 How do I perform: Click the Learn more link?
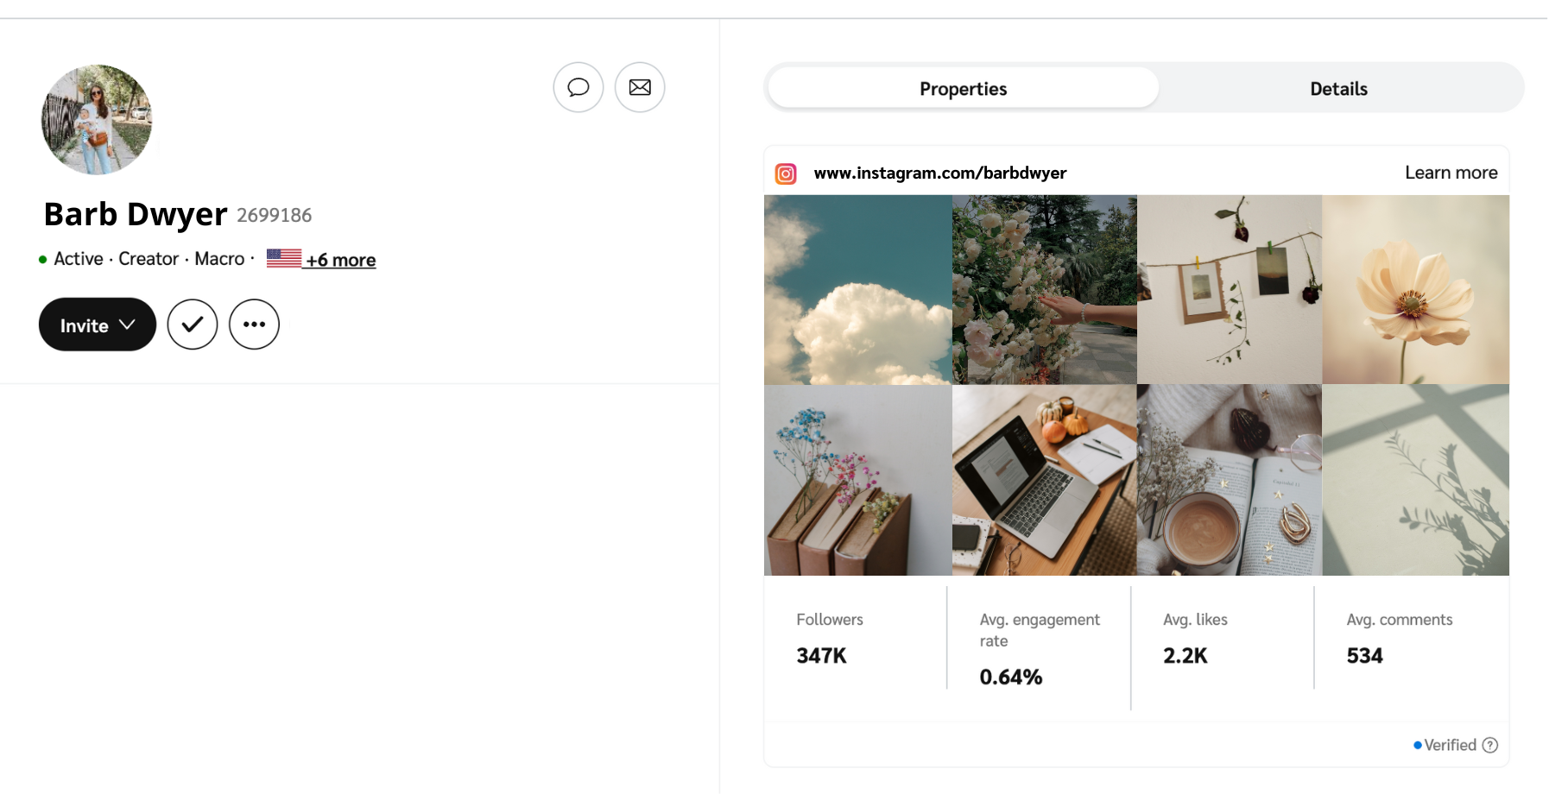click(1451, 172)
